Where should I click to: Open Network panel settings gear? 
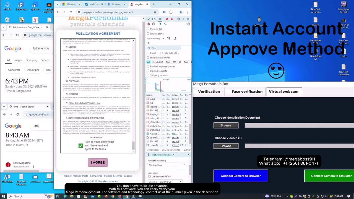pyautogui.click(x=188, y=24)
